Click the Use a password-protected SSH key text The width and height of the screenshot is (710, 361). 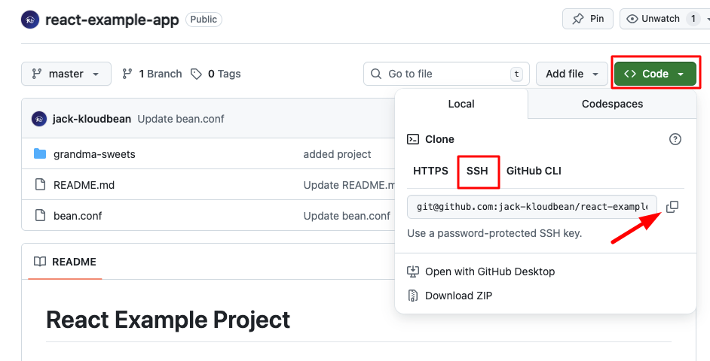(494, 234)
